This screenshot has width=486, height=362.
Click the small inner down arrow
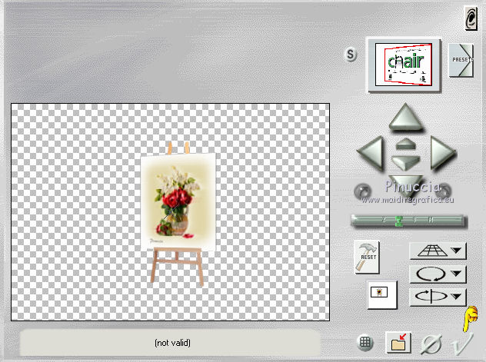[x=406, y=162]
